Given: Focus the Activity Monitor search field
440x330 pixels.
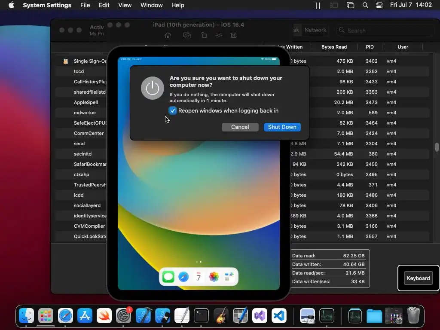Looking at the screenshot, I should point(386,31).
